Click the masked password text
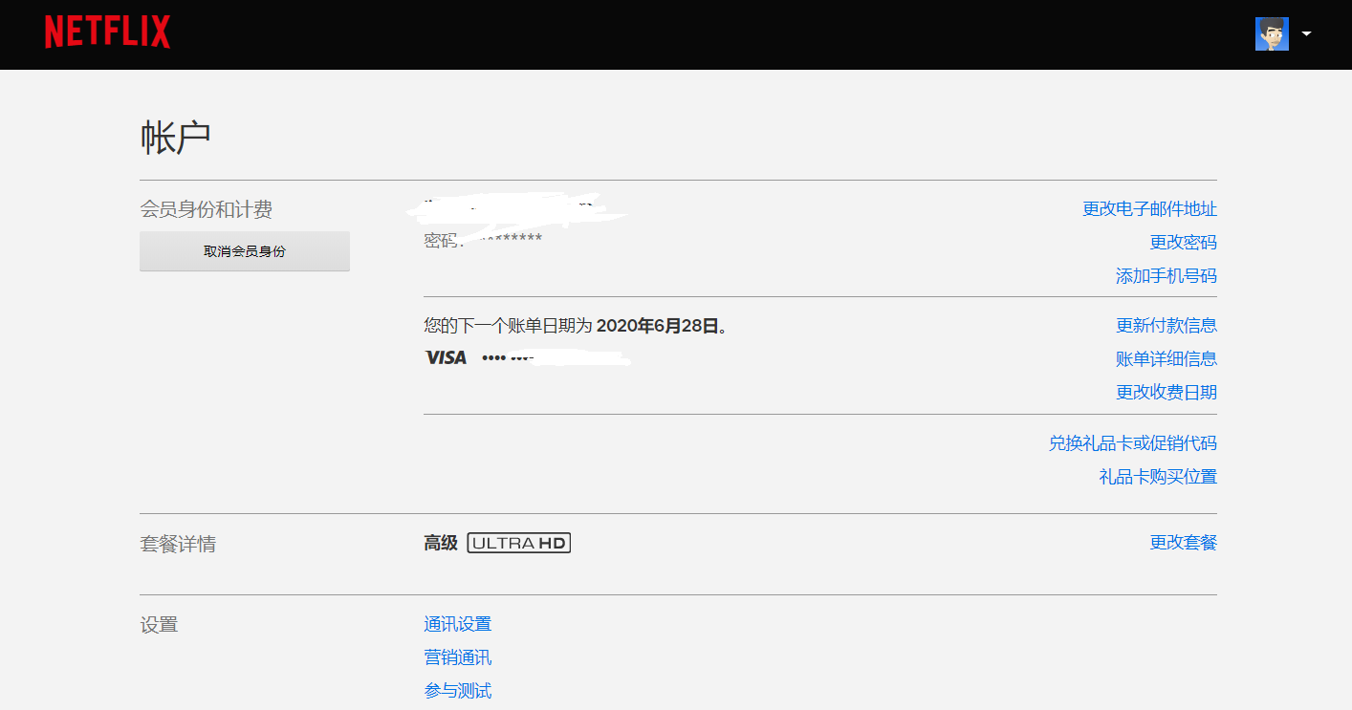Viewport: 1352px width, 710px height. pyautogui.click(x=483, y=240)
